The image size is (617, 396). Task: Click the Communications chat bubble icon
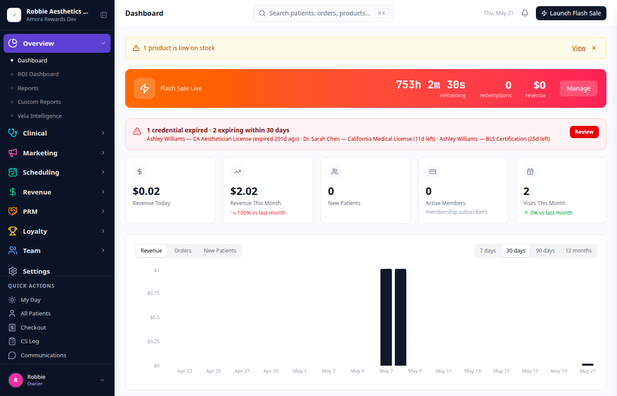[x=12, y=355]
